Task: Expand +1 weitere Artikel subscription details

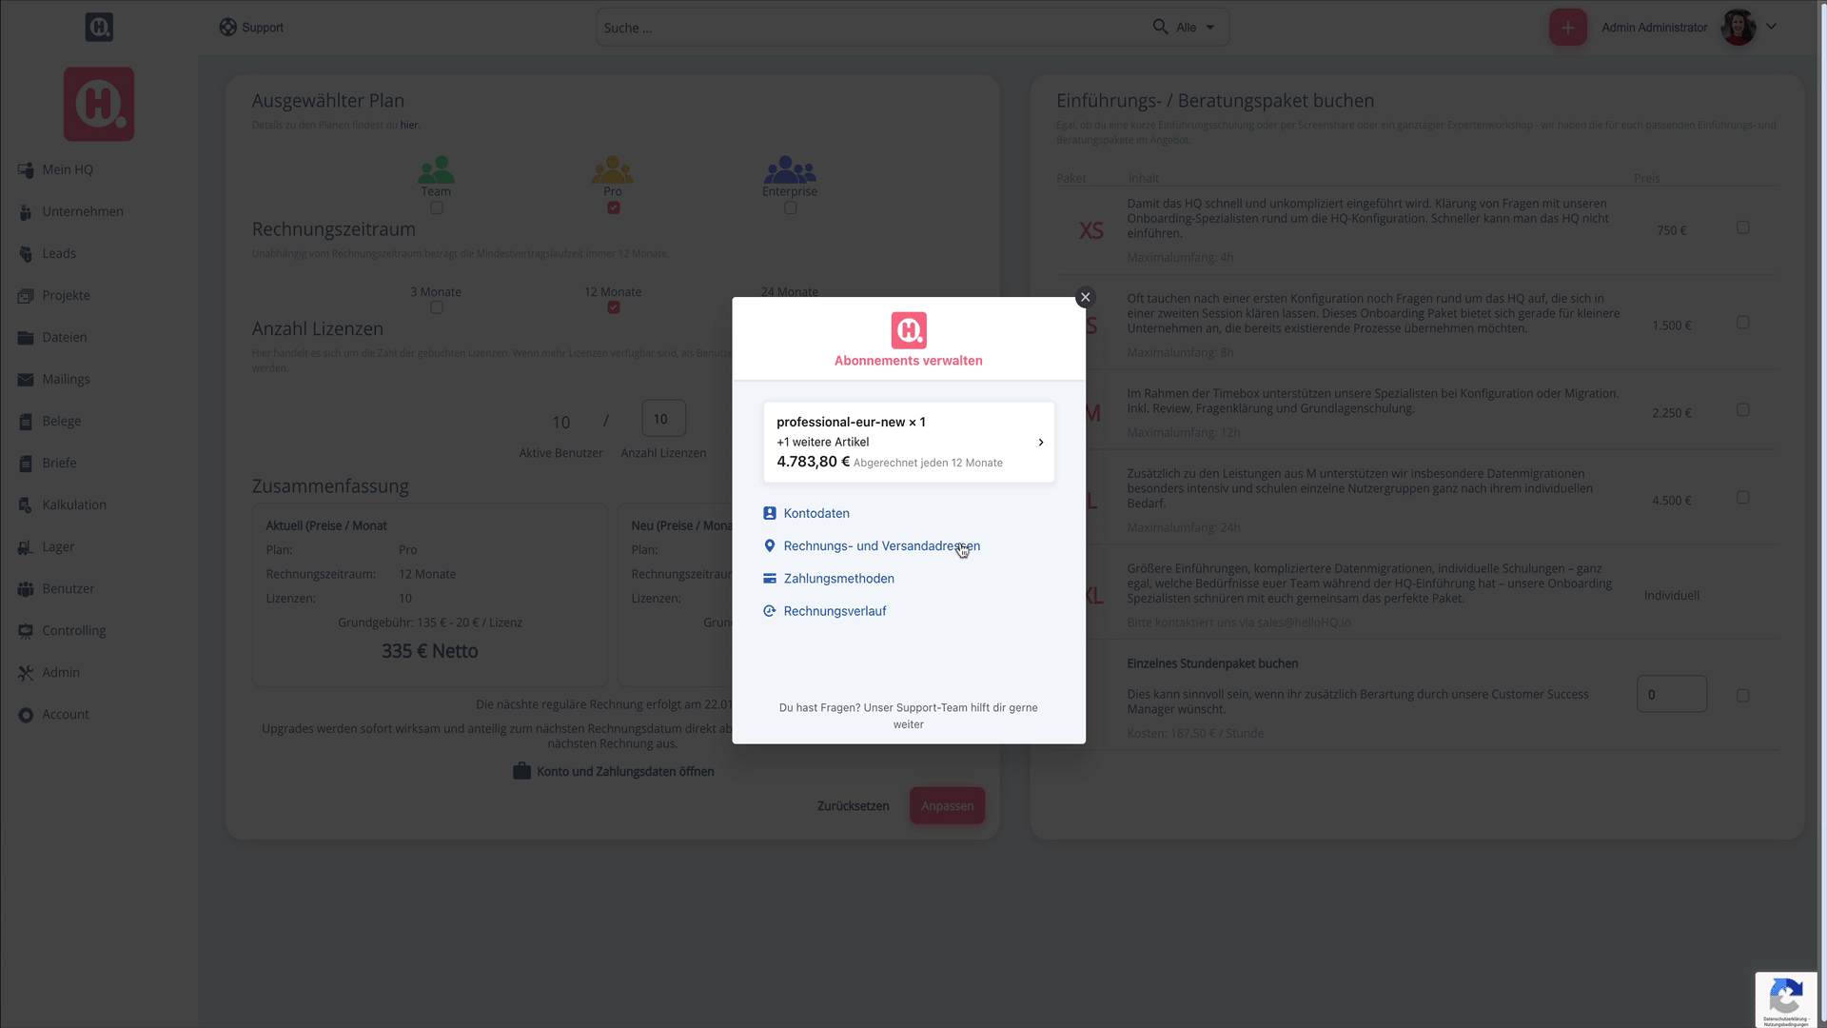Action: click(x=1039, y=442)
